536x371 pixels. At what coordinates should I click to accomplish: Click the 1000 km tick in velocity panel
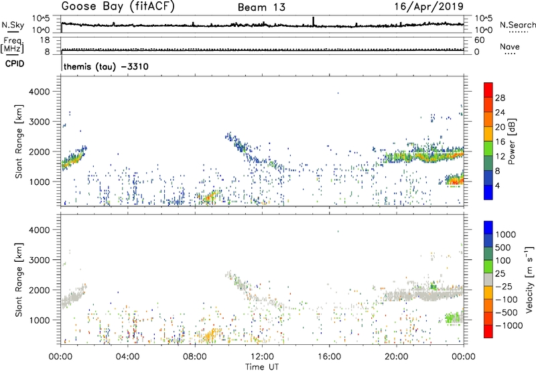39,320
